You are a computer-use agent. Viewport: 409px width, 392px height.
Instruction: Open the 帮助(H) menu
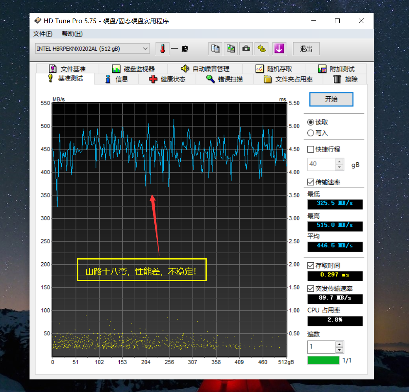72,34
